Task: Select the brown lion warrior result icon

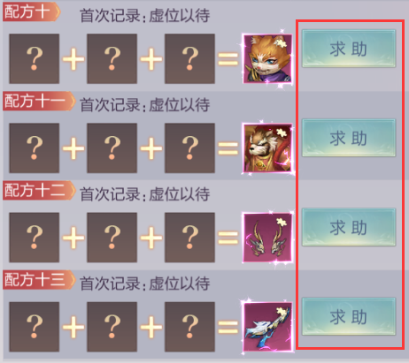Action: coord(267,147)
